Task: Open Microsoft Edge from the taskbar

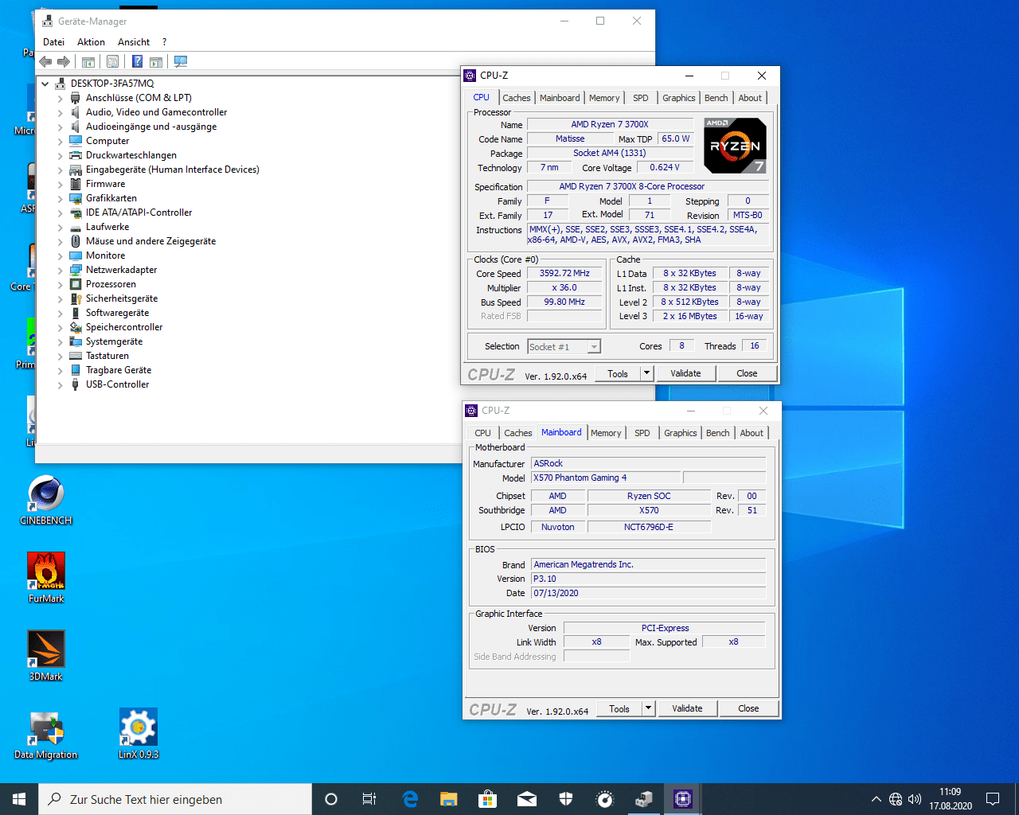Action: (410, 799)
